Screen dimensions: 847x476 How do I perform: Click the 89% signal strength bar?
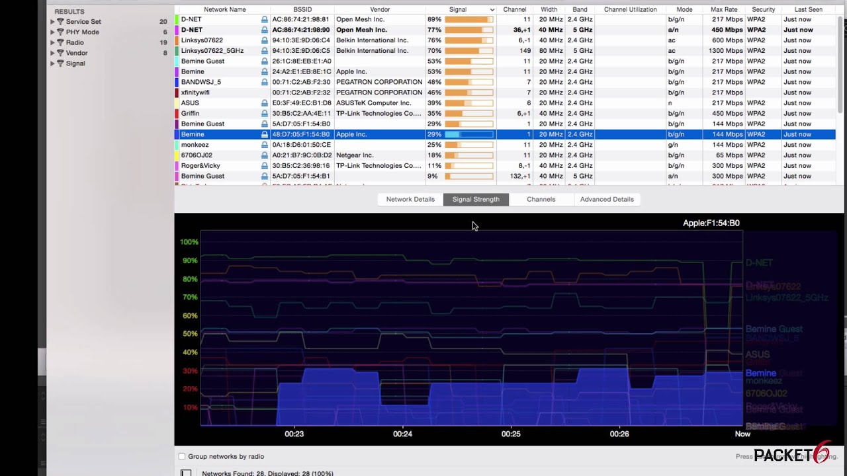point(469,20)
